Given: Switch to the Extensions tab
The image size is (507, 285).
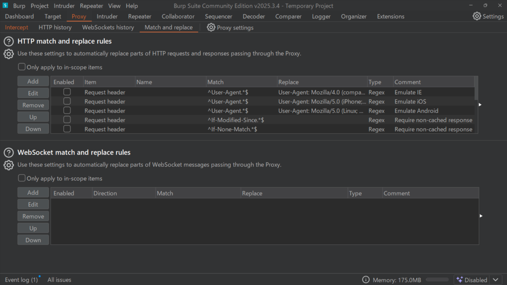Looking at the screenshot, I should coord(391,16).
